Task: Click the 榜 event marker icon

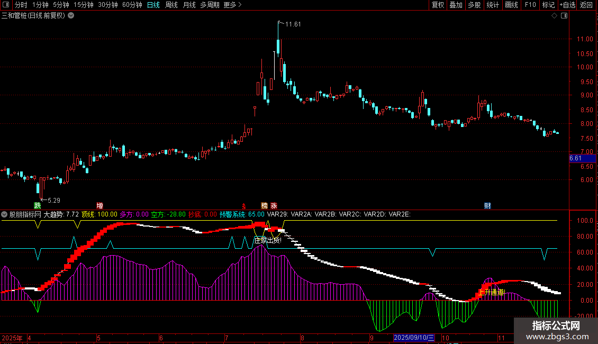Action: point(264,205)
